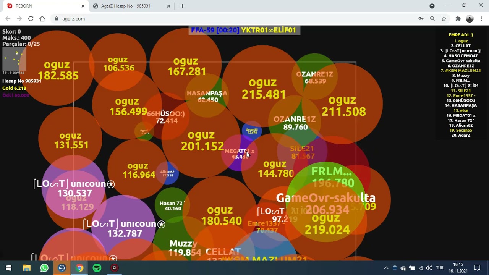Click the Hesap No 985931 label
The image size is (489, 275).
22,81
